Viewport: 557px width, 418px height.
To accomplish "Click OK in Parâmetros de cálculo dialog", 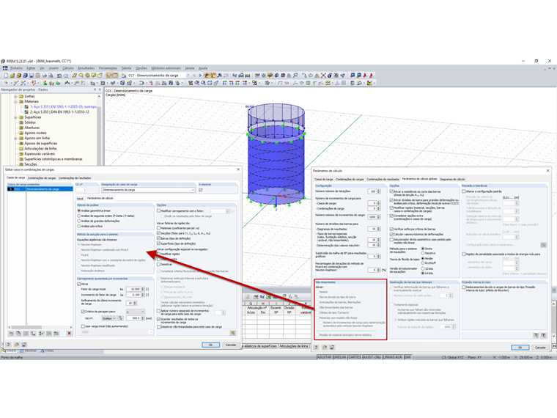I will click(x=520, y=348).
